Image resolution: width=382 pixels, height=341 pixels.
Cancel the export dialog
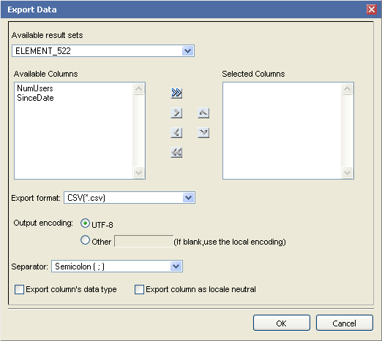345,323
